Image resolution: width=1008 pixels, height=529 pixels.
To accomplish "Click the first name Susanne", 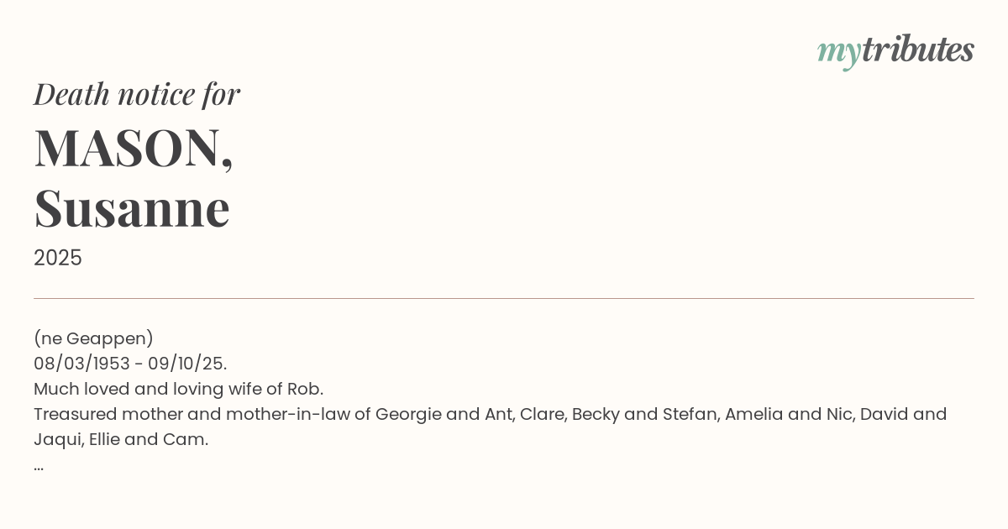I will click(x=132, y=208).
